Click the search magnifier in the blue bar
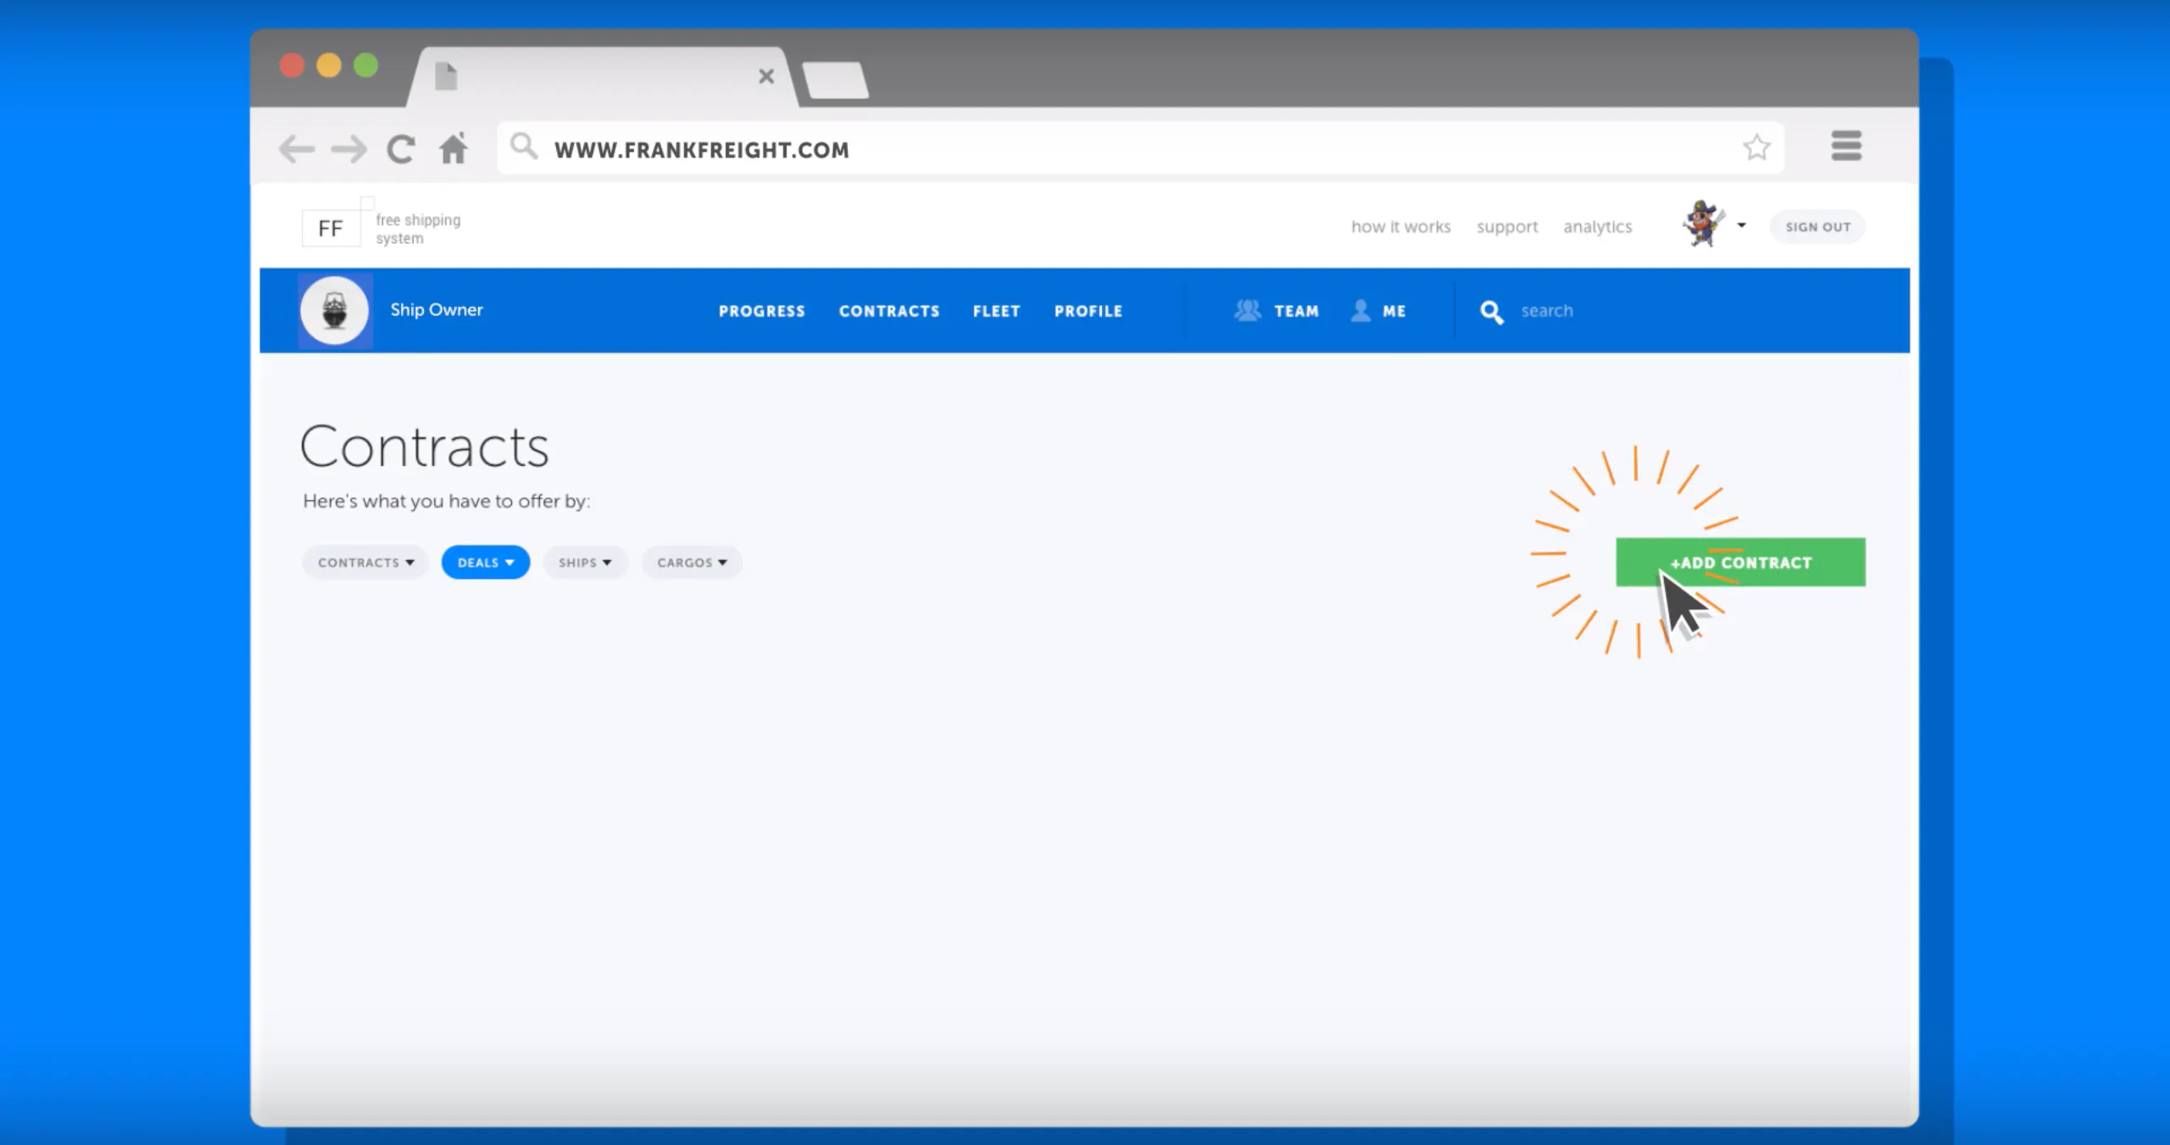 click(x=1492, y=312)
